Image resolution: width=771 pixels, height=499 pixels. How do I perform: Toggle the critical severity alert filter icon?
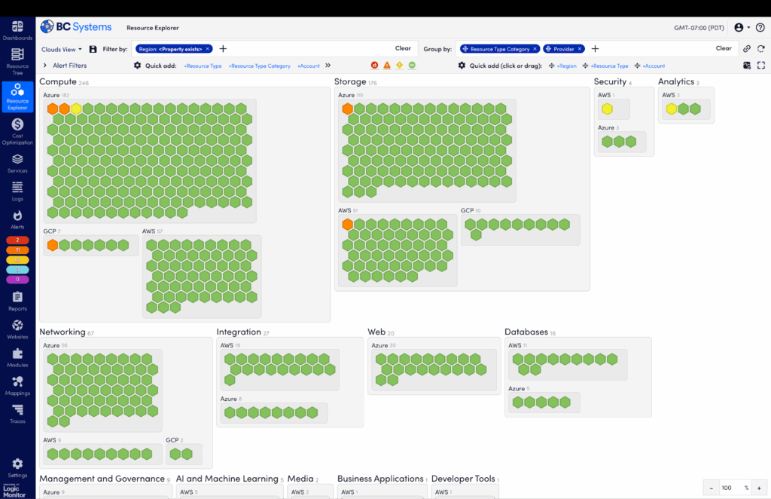tap(374, 66)
